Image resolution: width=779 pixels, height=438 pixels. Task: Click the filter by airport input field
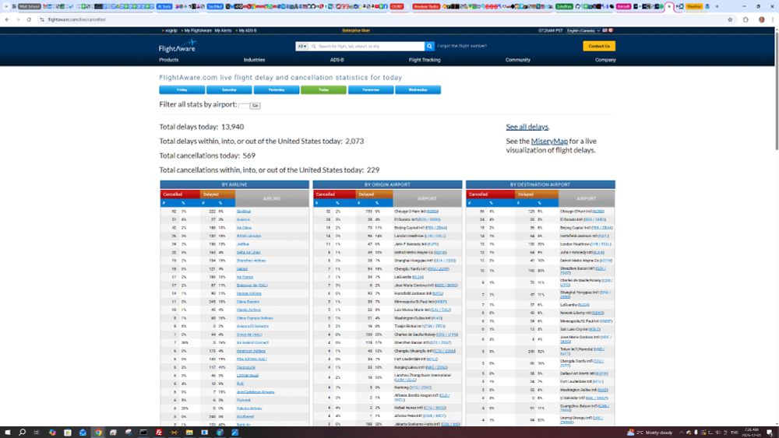243,106
